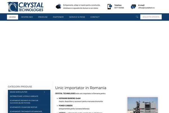Click the SOLICITA OFERTA button

(x=151, y=17)
